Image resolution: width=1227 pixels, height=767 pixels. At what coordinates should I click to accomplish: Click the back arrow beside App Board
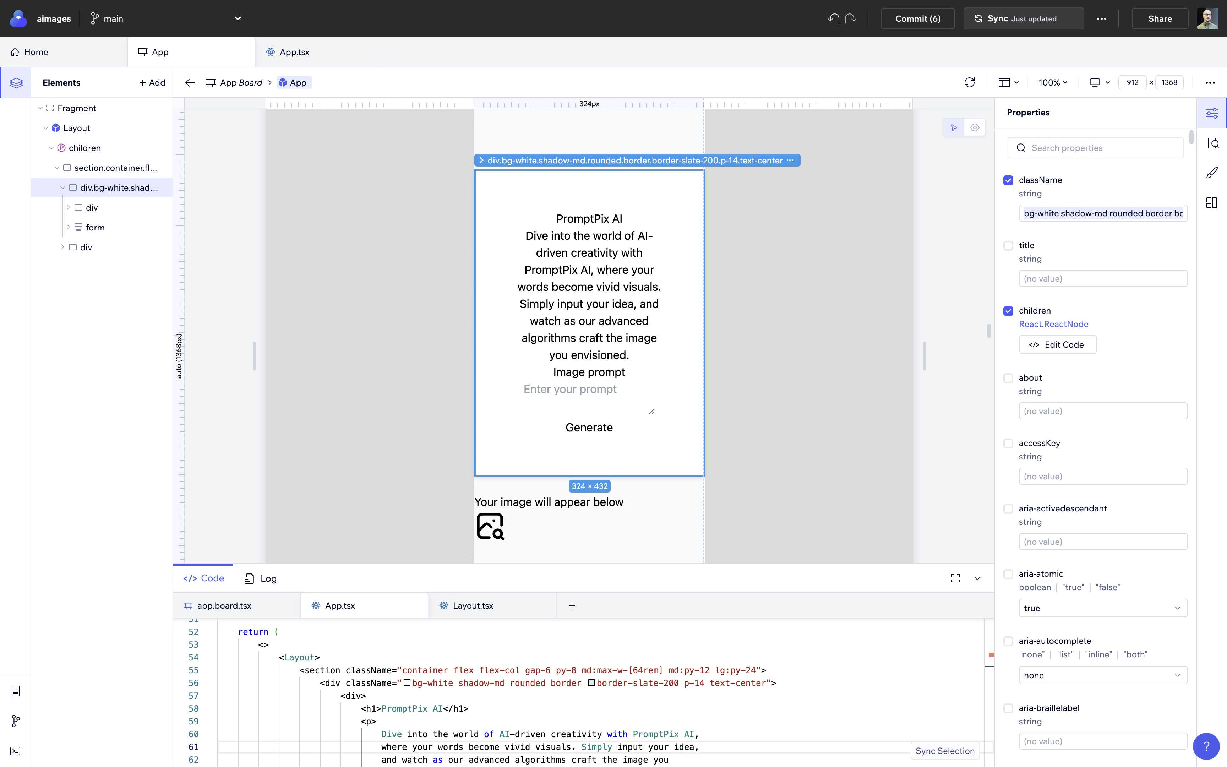tap(190, 82)
